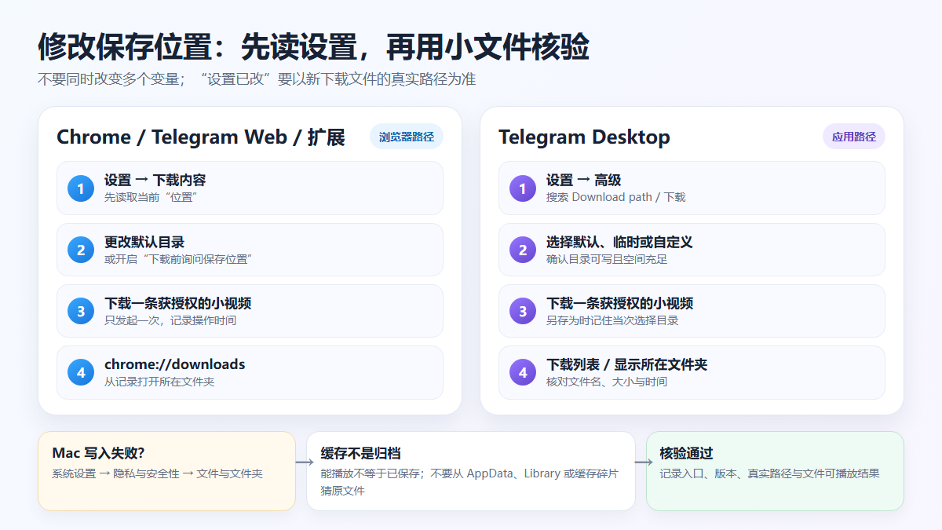Click the 缓存不是归档 heading
Image resolution: width=942 pixels, height=530 pixels.
360,453
